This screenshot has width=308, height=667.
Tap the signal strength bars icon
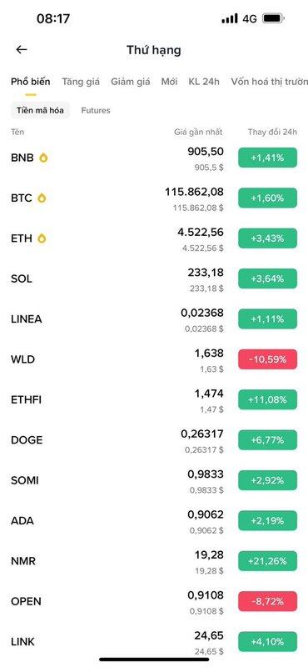click(x=230, y=18)
